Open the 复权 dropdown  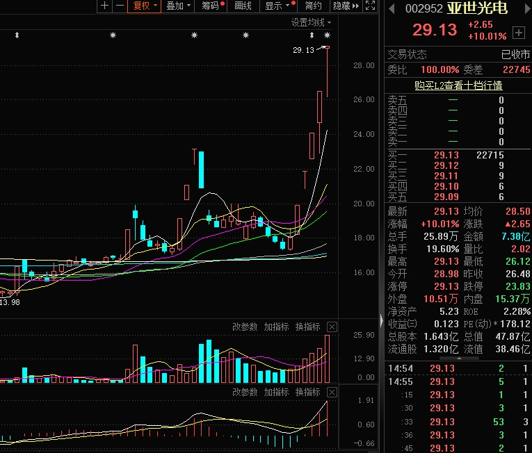click(x=145, y=6)
